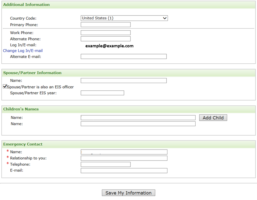
Task: Click the Spouse/Partner EIS year field
Action: click(x=102, y=93)
